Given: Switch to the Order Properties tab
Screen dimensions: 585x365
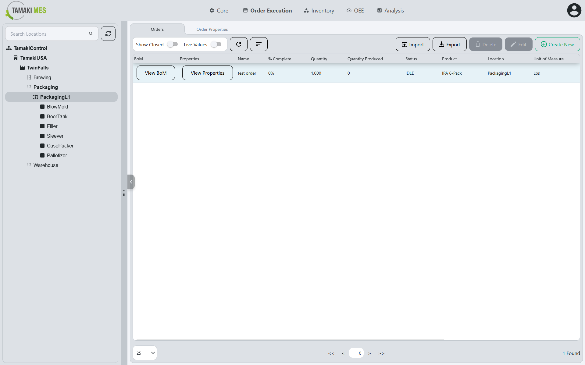Looking at the screenshot, I should click(212, 29).
